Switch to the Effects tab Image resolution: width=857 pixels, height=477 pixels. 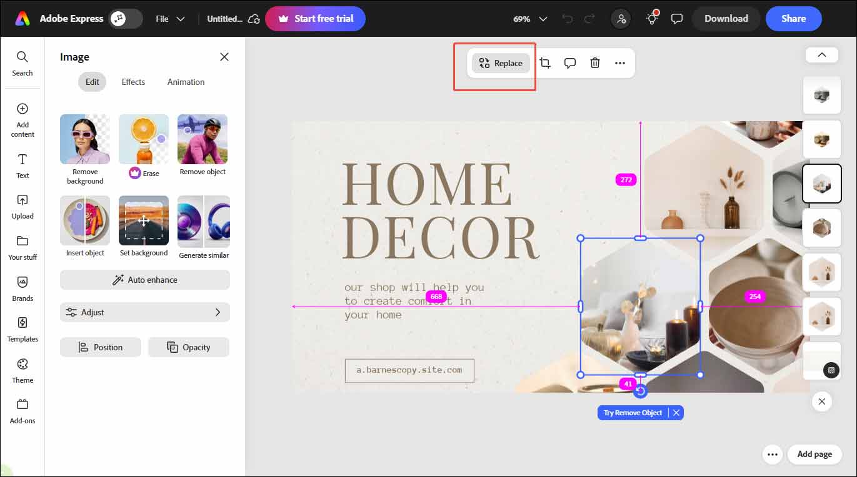tap(133, 82)
